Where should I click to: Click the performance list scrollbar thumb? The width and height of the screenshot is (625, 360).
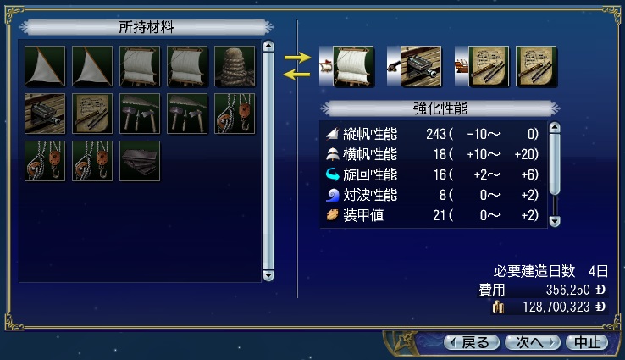pyautogui.click(x=555, y=164)
